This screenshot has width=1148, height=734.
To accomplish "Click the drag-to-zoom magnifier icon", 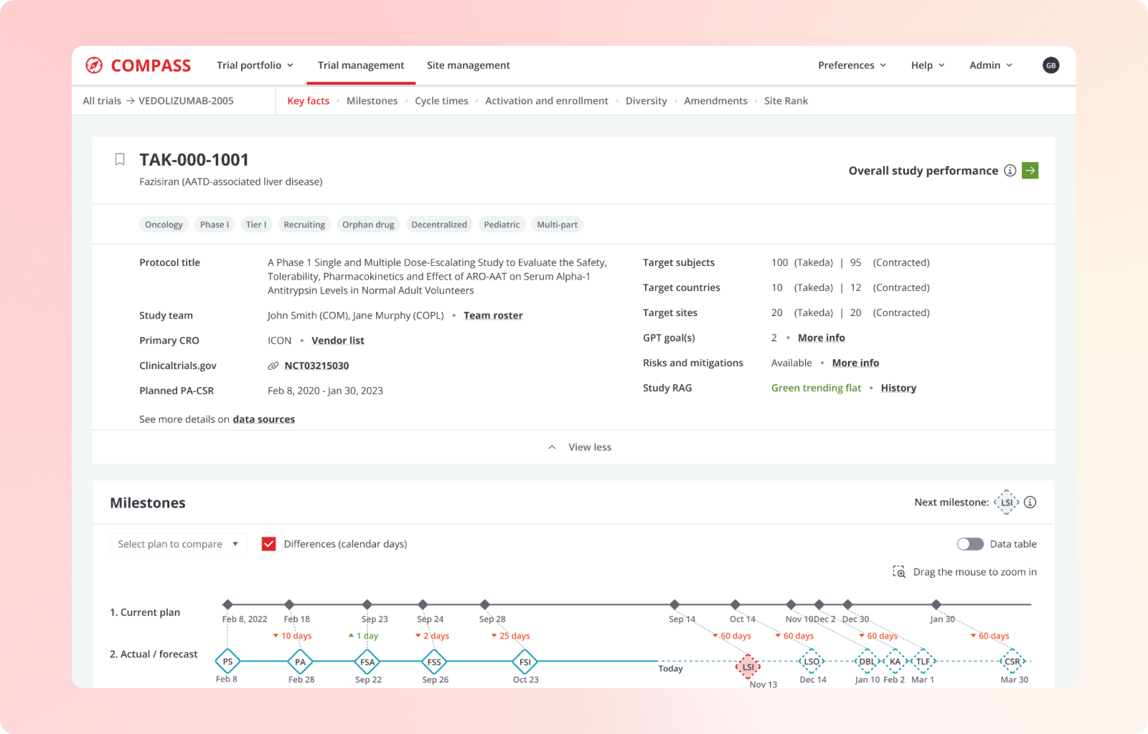I will 899,572.
